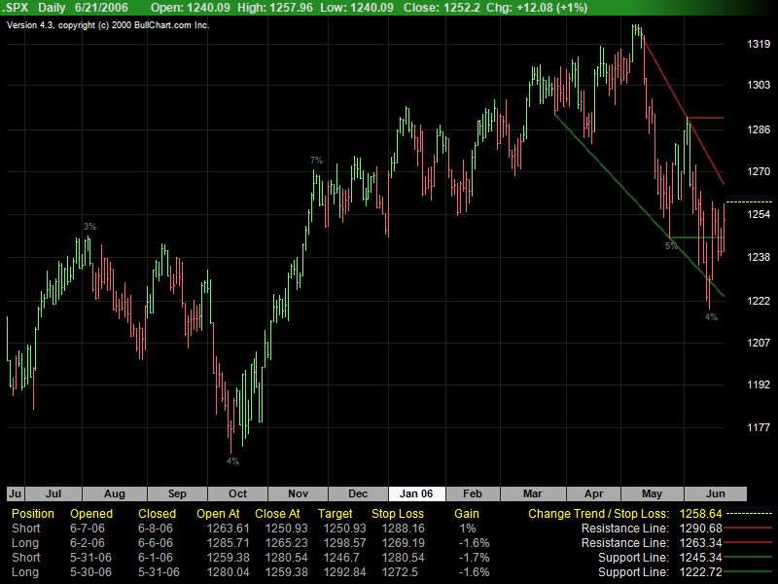The height and width of the screenshot is (584, 778).
Task: Click the Short position opened 5-31-06
Action: coord(26,558)
